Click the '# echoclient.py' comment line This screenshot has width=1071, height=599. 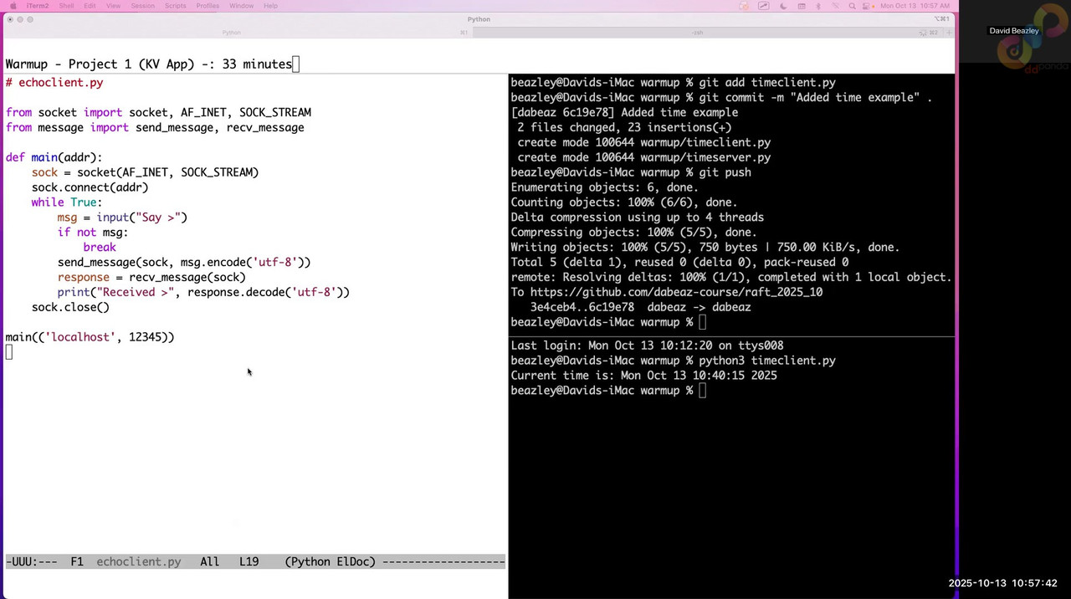(54, 83)
